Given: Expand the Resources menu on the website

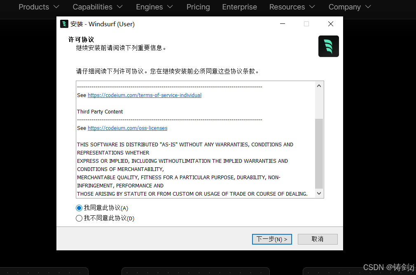Looking at the screenshot, I should (292, 7).
